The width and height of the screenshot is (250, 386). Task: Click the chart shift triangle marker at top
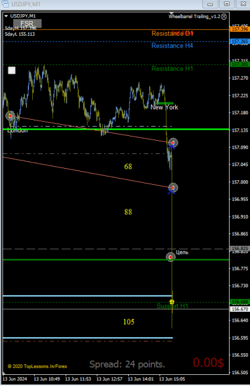[x=171, y=14]
